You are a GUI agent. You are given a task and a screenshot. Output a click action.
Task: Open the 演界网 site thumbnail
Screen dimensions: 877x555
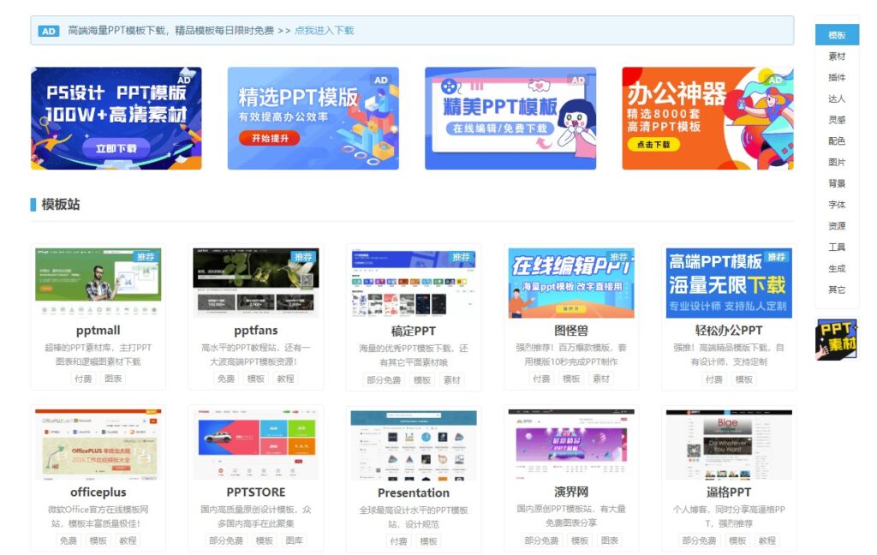571,445
